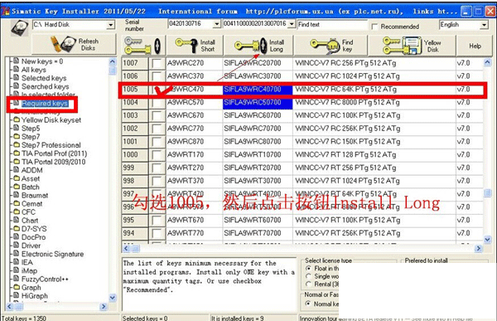Open the TIA Portal Prof (2011) folder
Viewport: 497px width, 321px height.
coord(54,153)
